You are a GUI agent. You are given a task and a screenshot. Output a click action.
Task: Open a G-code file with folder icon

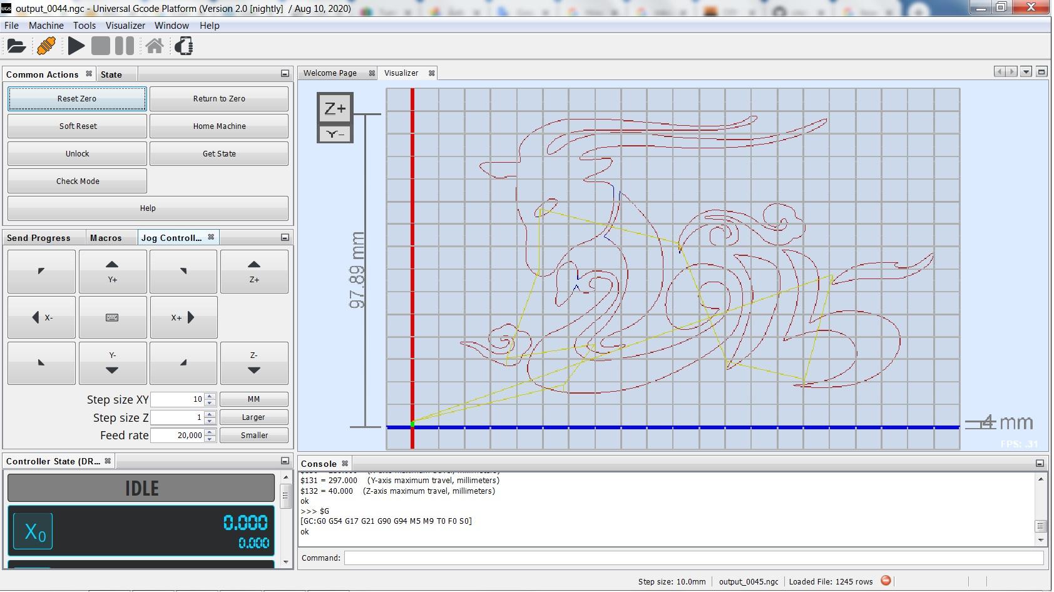pos(16,46)
